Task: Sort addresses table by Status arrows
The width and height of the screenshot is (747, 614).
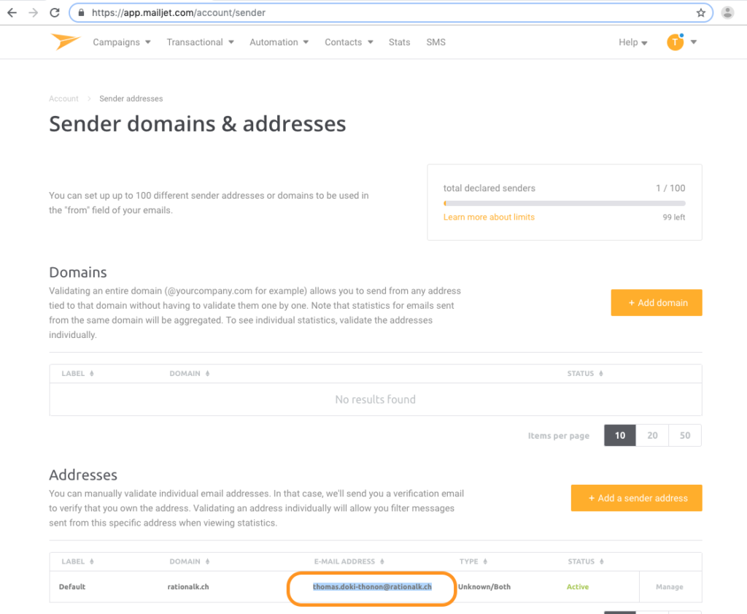Action: pyautogui.click(x=601, y=561)
